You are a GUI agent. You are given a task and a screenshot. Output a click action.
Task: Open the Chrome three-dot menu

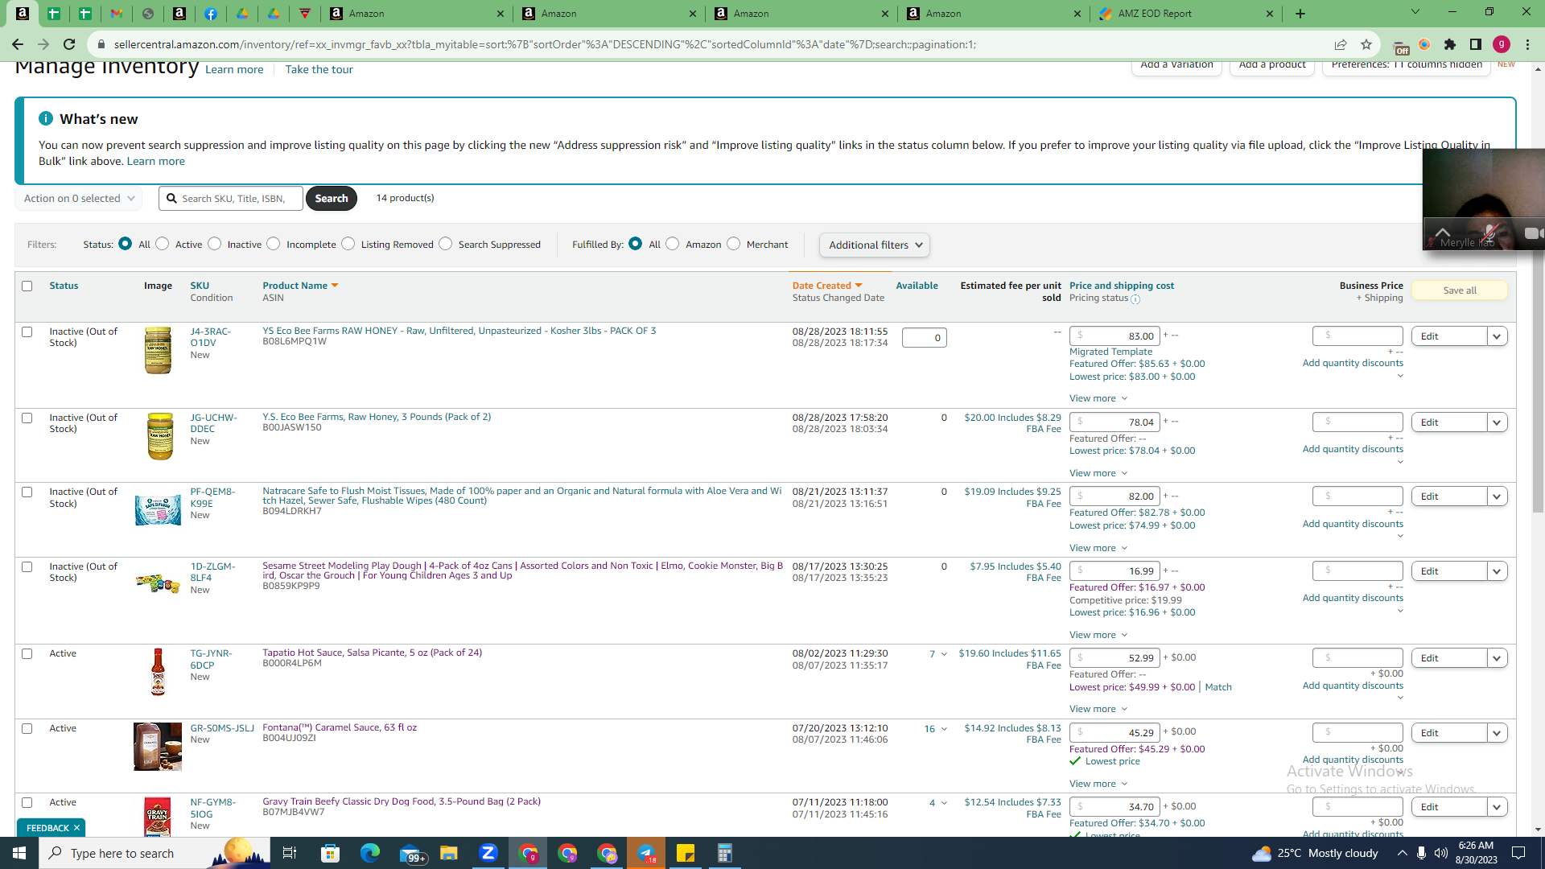click(x=1527, y=44)
